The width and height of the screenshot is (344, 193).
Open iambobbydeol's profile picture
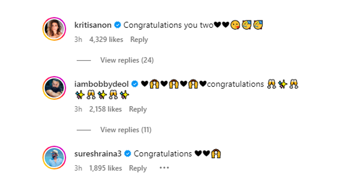click(x=54, y=88)
